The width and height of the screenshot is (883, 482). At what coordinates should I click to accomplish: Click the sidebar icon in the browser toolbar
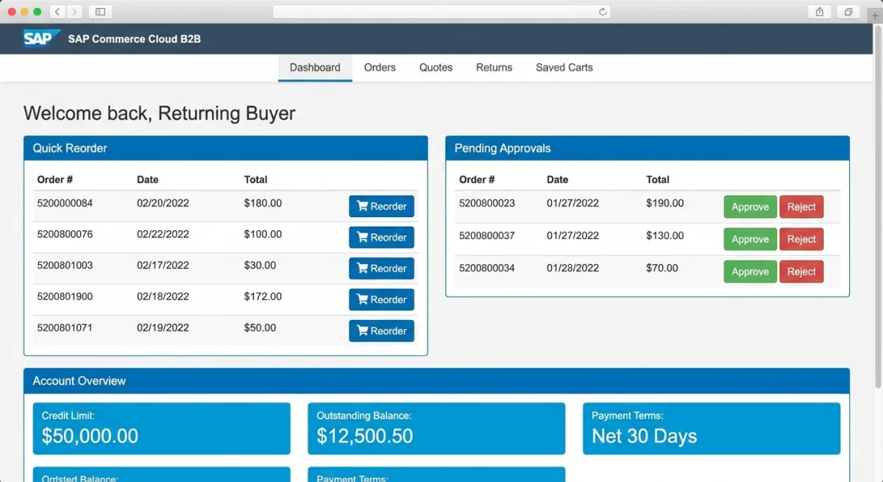99,12
